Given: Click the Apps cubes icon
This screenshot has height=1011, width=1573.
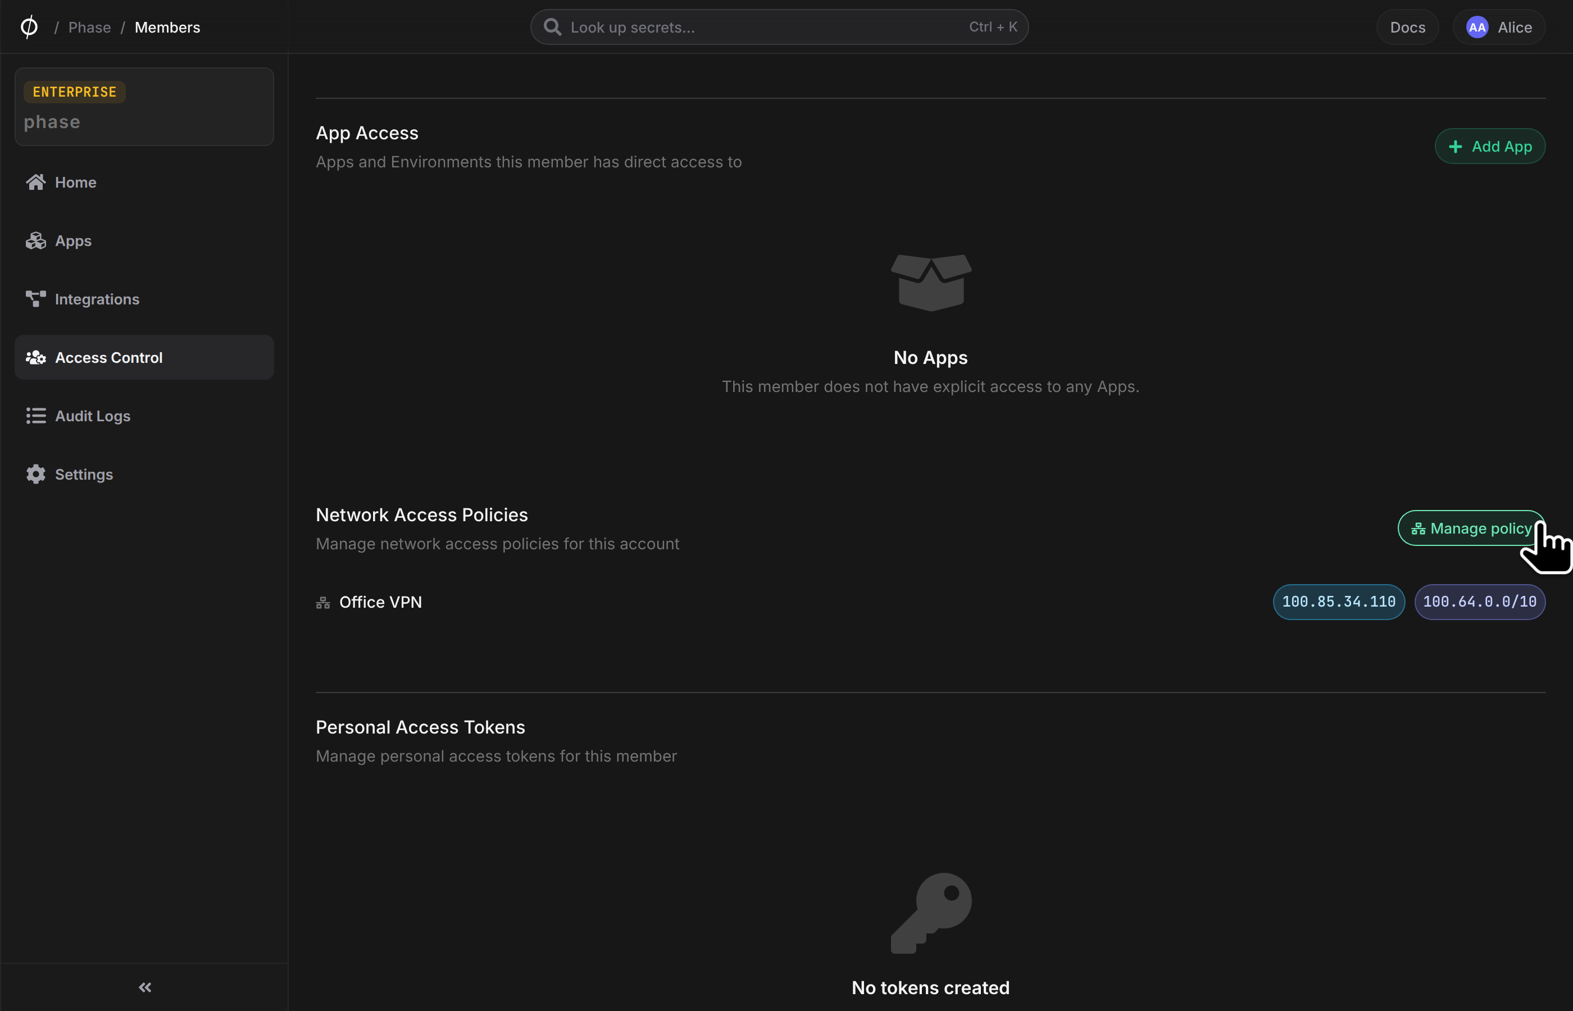Looking at the screenshot, I should point(35,240).
